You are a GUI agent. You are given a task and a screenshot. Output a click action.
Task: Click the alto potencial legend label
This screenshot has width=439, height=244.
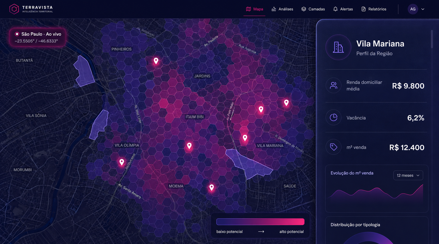click(x=292, y=232)
